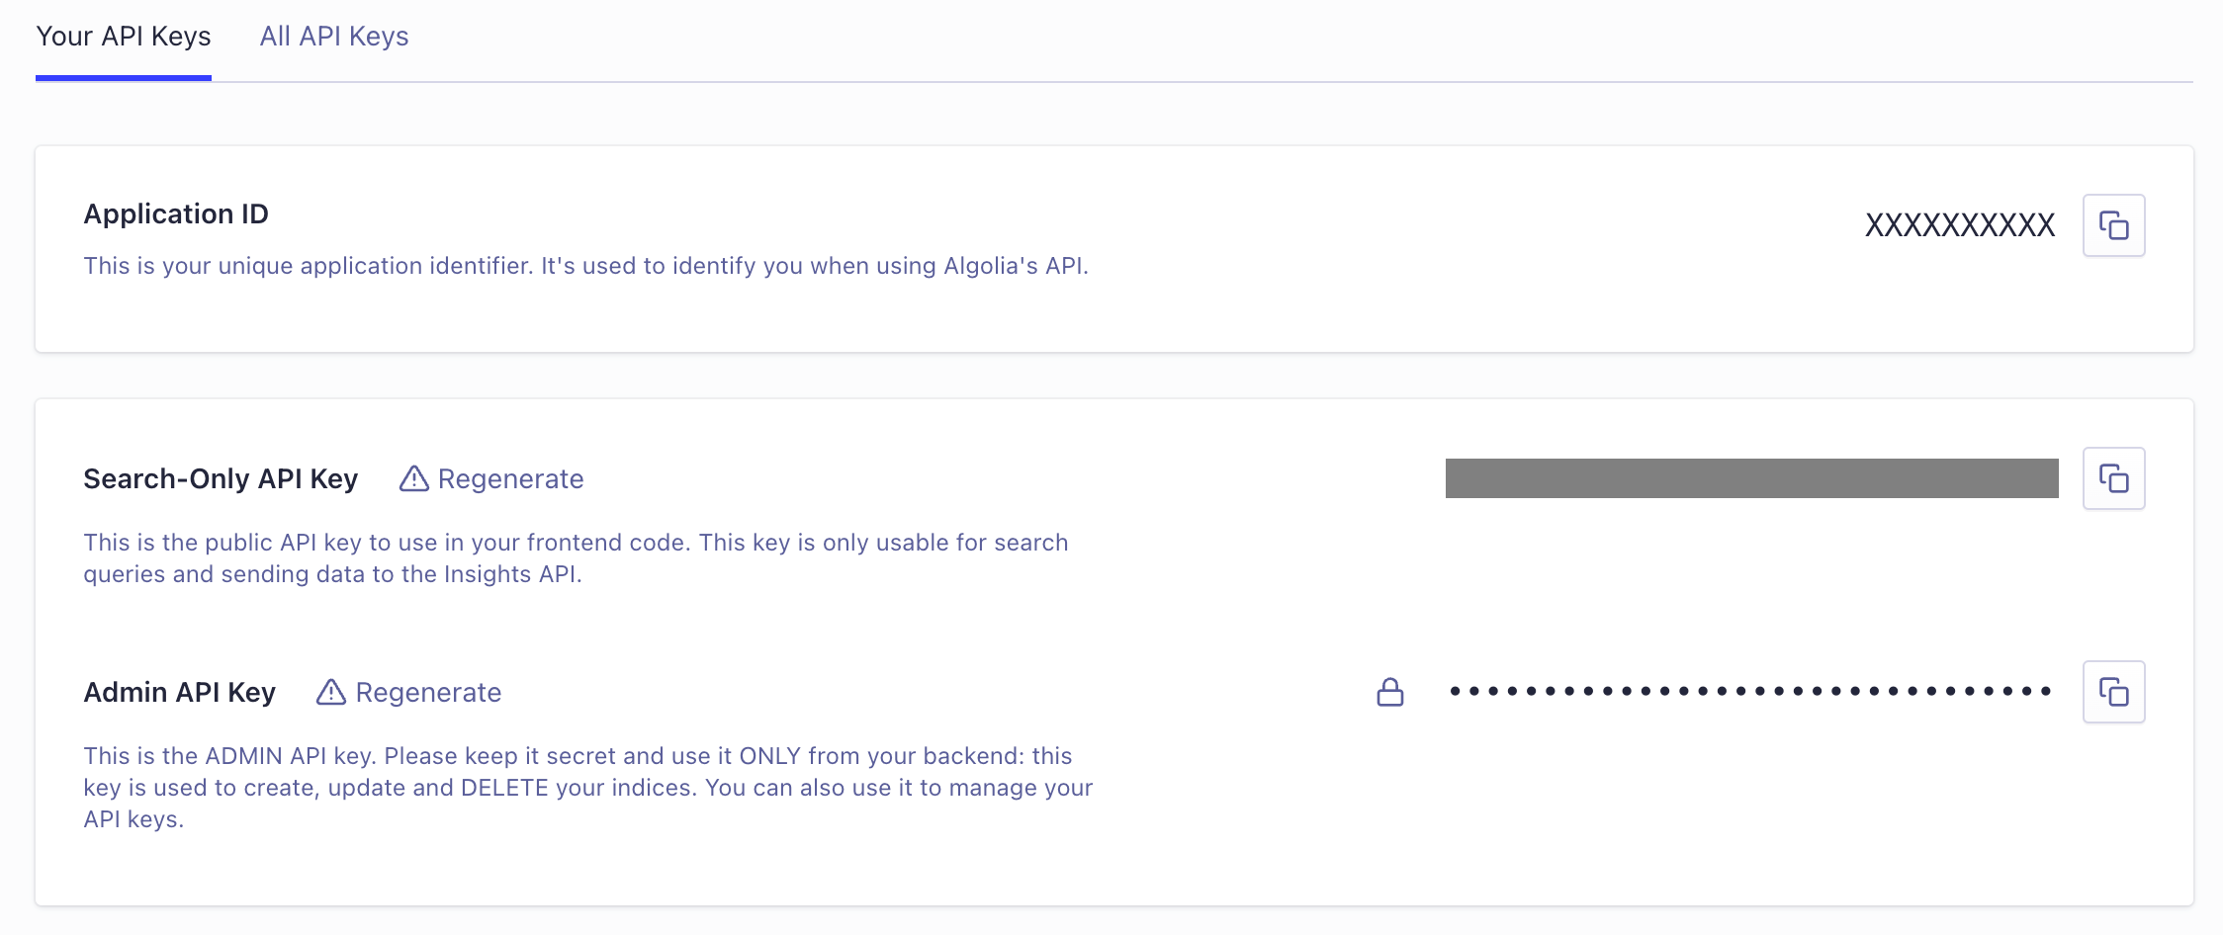Select the Your API Keys tab
Screen dimensions: 2223x935
click(123, 36)
